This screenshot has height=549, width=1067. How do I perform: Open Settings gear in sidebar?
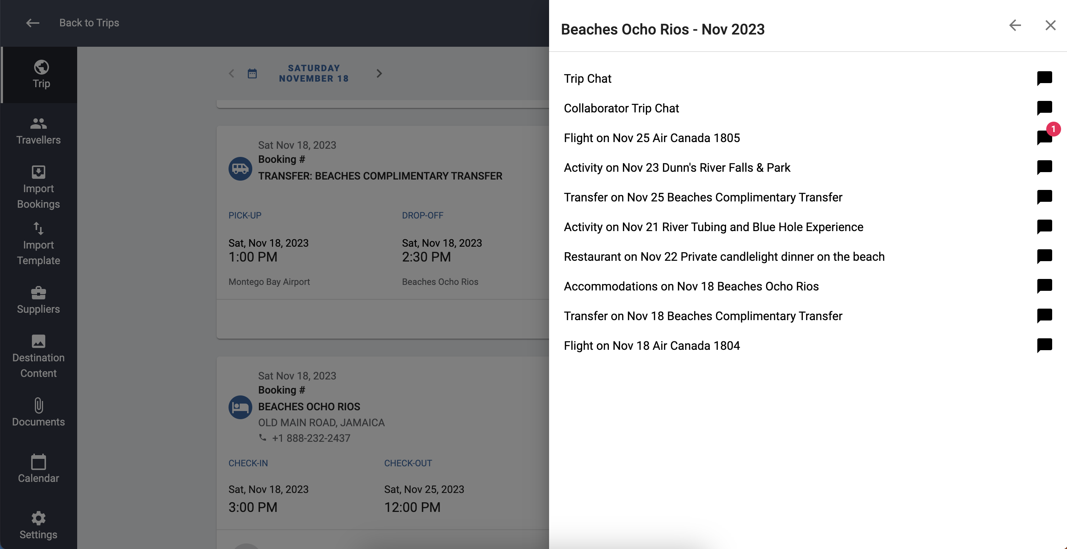click(x=39, y=525)
